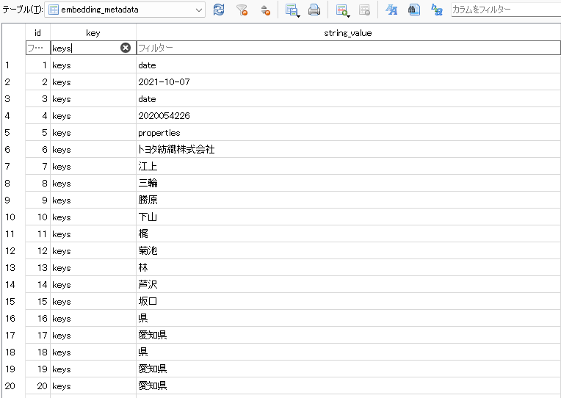Select the id cell with value 10
Image resolution: width=561 pixels, height=398 pixels.
38,217
